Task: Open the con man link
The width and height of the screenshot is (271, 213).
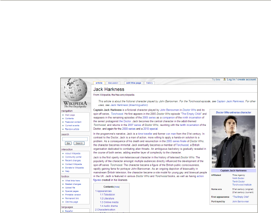Action: click(x=171, y=134)
